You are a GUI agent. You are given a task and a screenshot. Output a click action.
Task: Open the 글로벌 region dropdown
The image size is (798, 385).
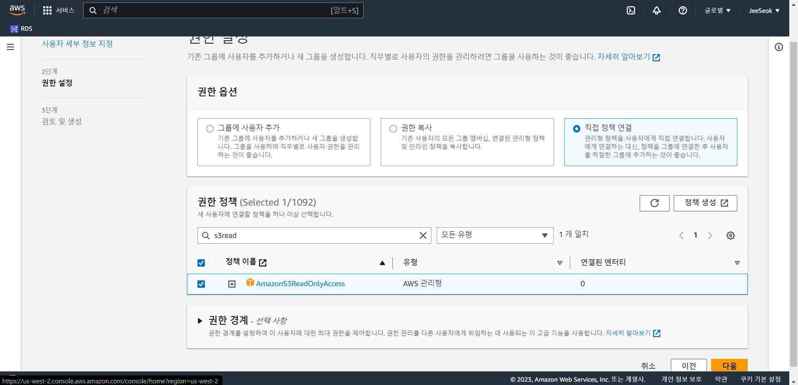click(x=717, y=10)
